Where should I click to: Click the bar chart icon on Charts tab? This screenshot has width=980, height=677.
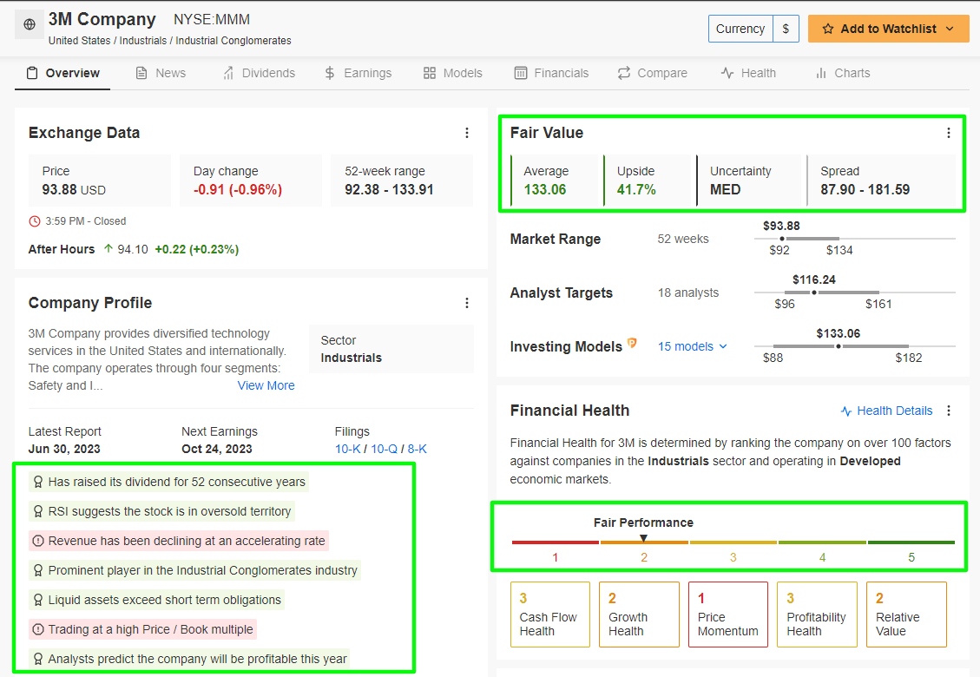pos(820,73)
